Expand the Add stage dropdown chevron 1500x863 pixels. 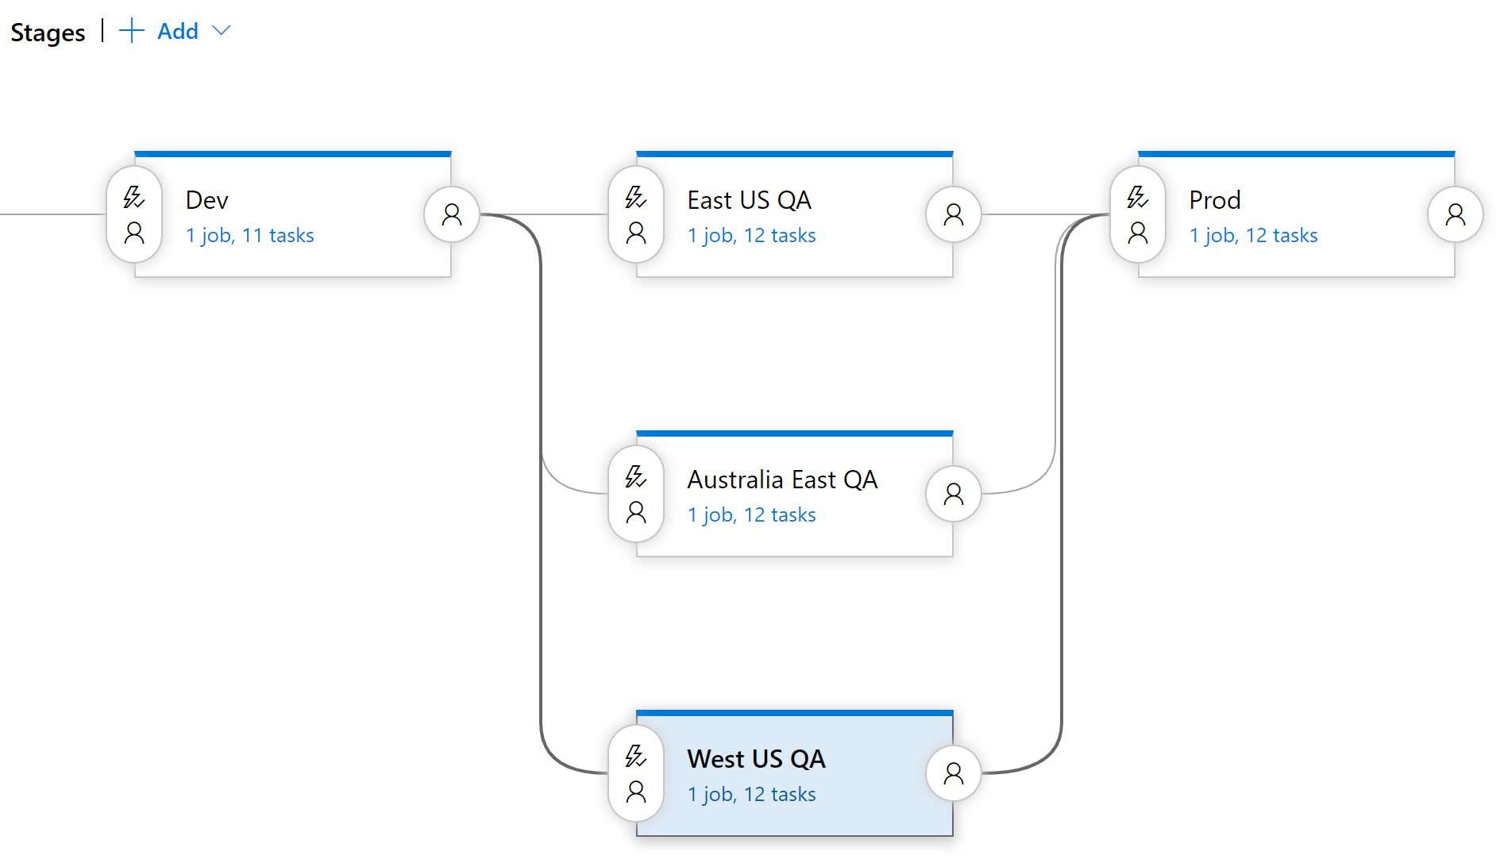(222, 31)
